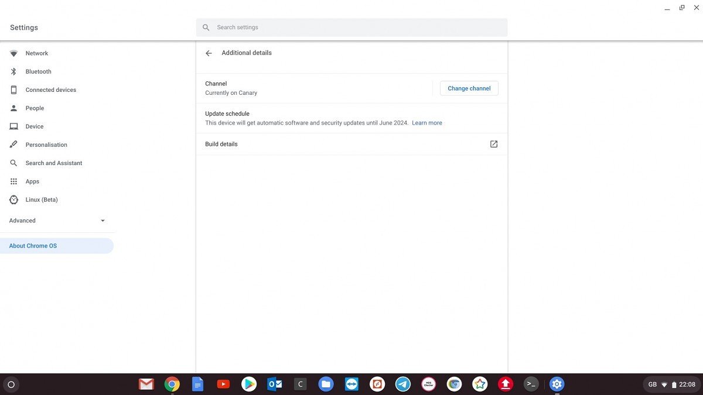The width and height of the screenshot is (703, 395).
Task: Open Telegram from the shelf
Action: [x=403, y=384]
